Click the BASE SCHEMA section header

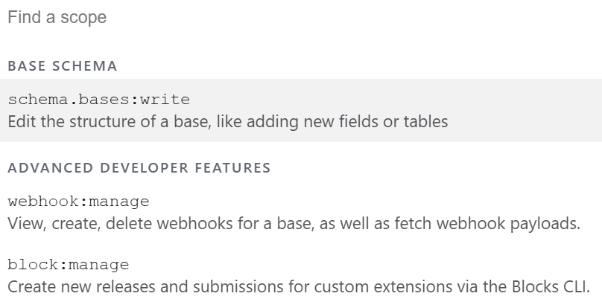(63, 66)
